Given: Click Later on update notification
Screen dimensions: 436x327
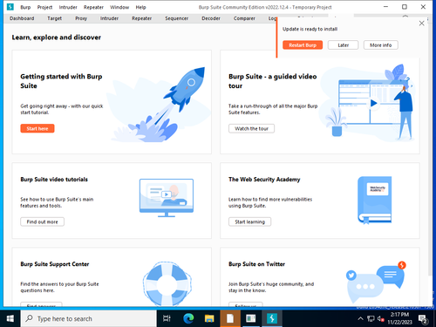Looking at the screenshot, I should (344, 45).
